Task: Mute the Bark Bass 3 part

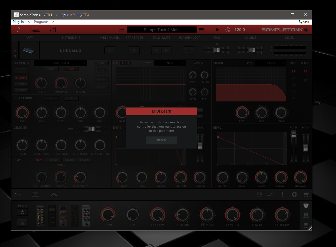Action: [x=166, y=50]
